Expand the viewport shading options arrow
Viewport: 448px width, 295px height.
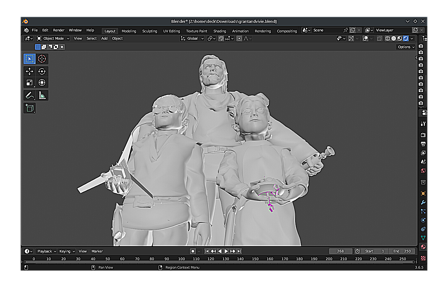412,38
